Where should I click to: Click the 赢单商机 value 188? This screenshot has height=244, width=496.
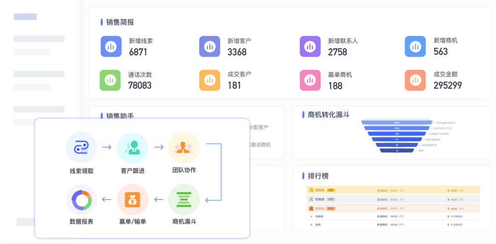(x=335, y=86)
